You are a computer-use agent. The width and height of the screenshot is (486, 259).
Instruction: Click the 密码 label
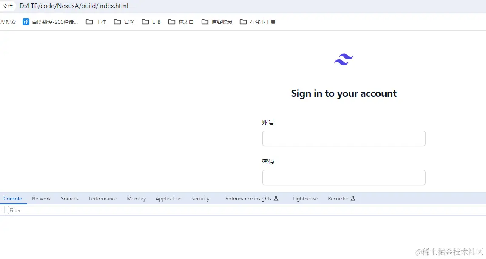268,161
